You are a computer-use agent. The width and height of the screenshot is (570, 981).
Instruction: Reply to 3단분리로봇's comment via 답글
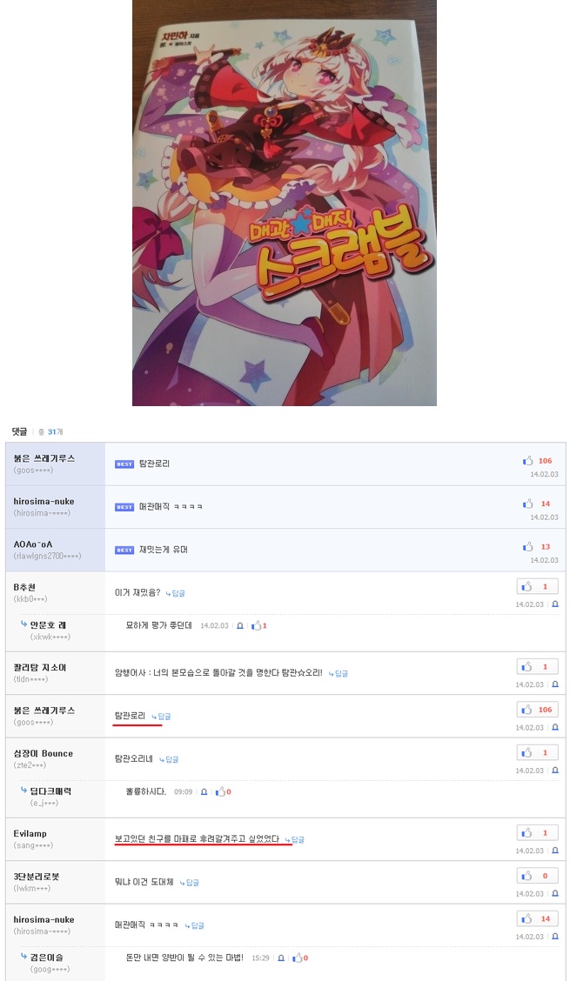[189, 883]
